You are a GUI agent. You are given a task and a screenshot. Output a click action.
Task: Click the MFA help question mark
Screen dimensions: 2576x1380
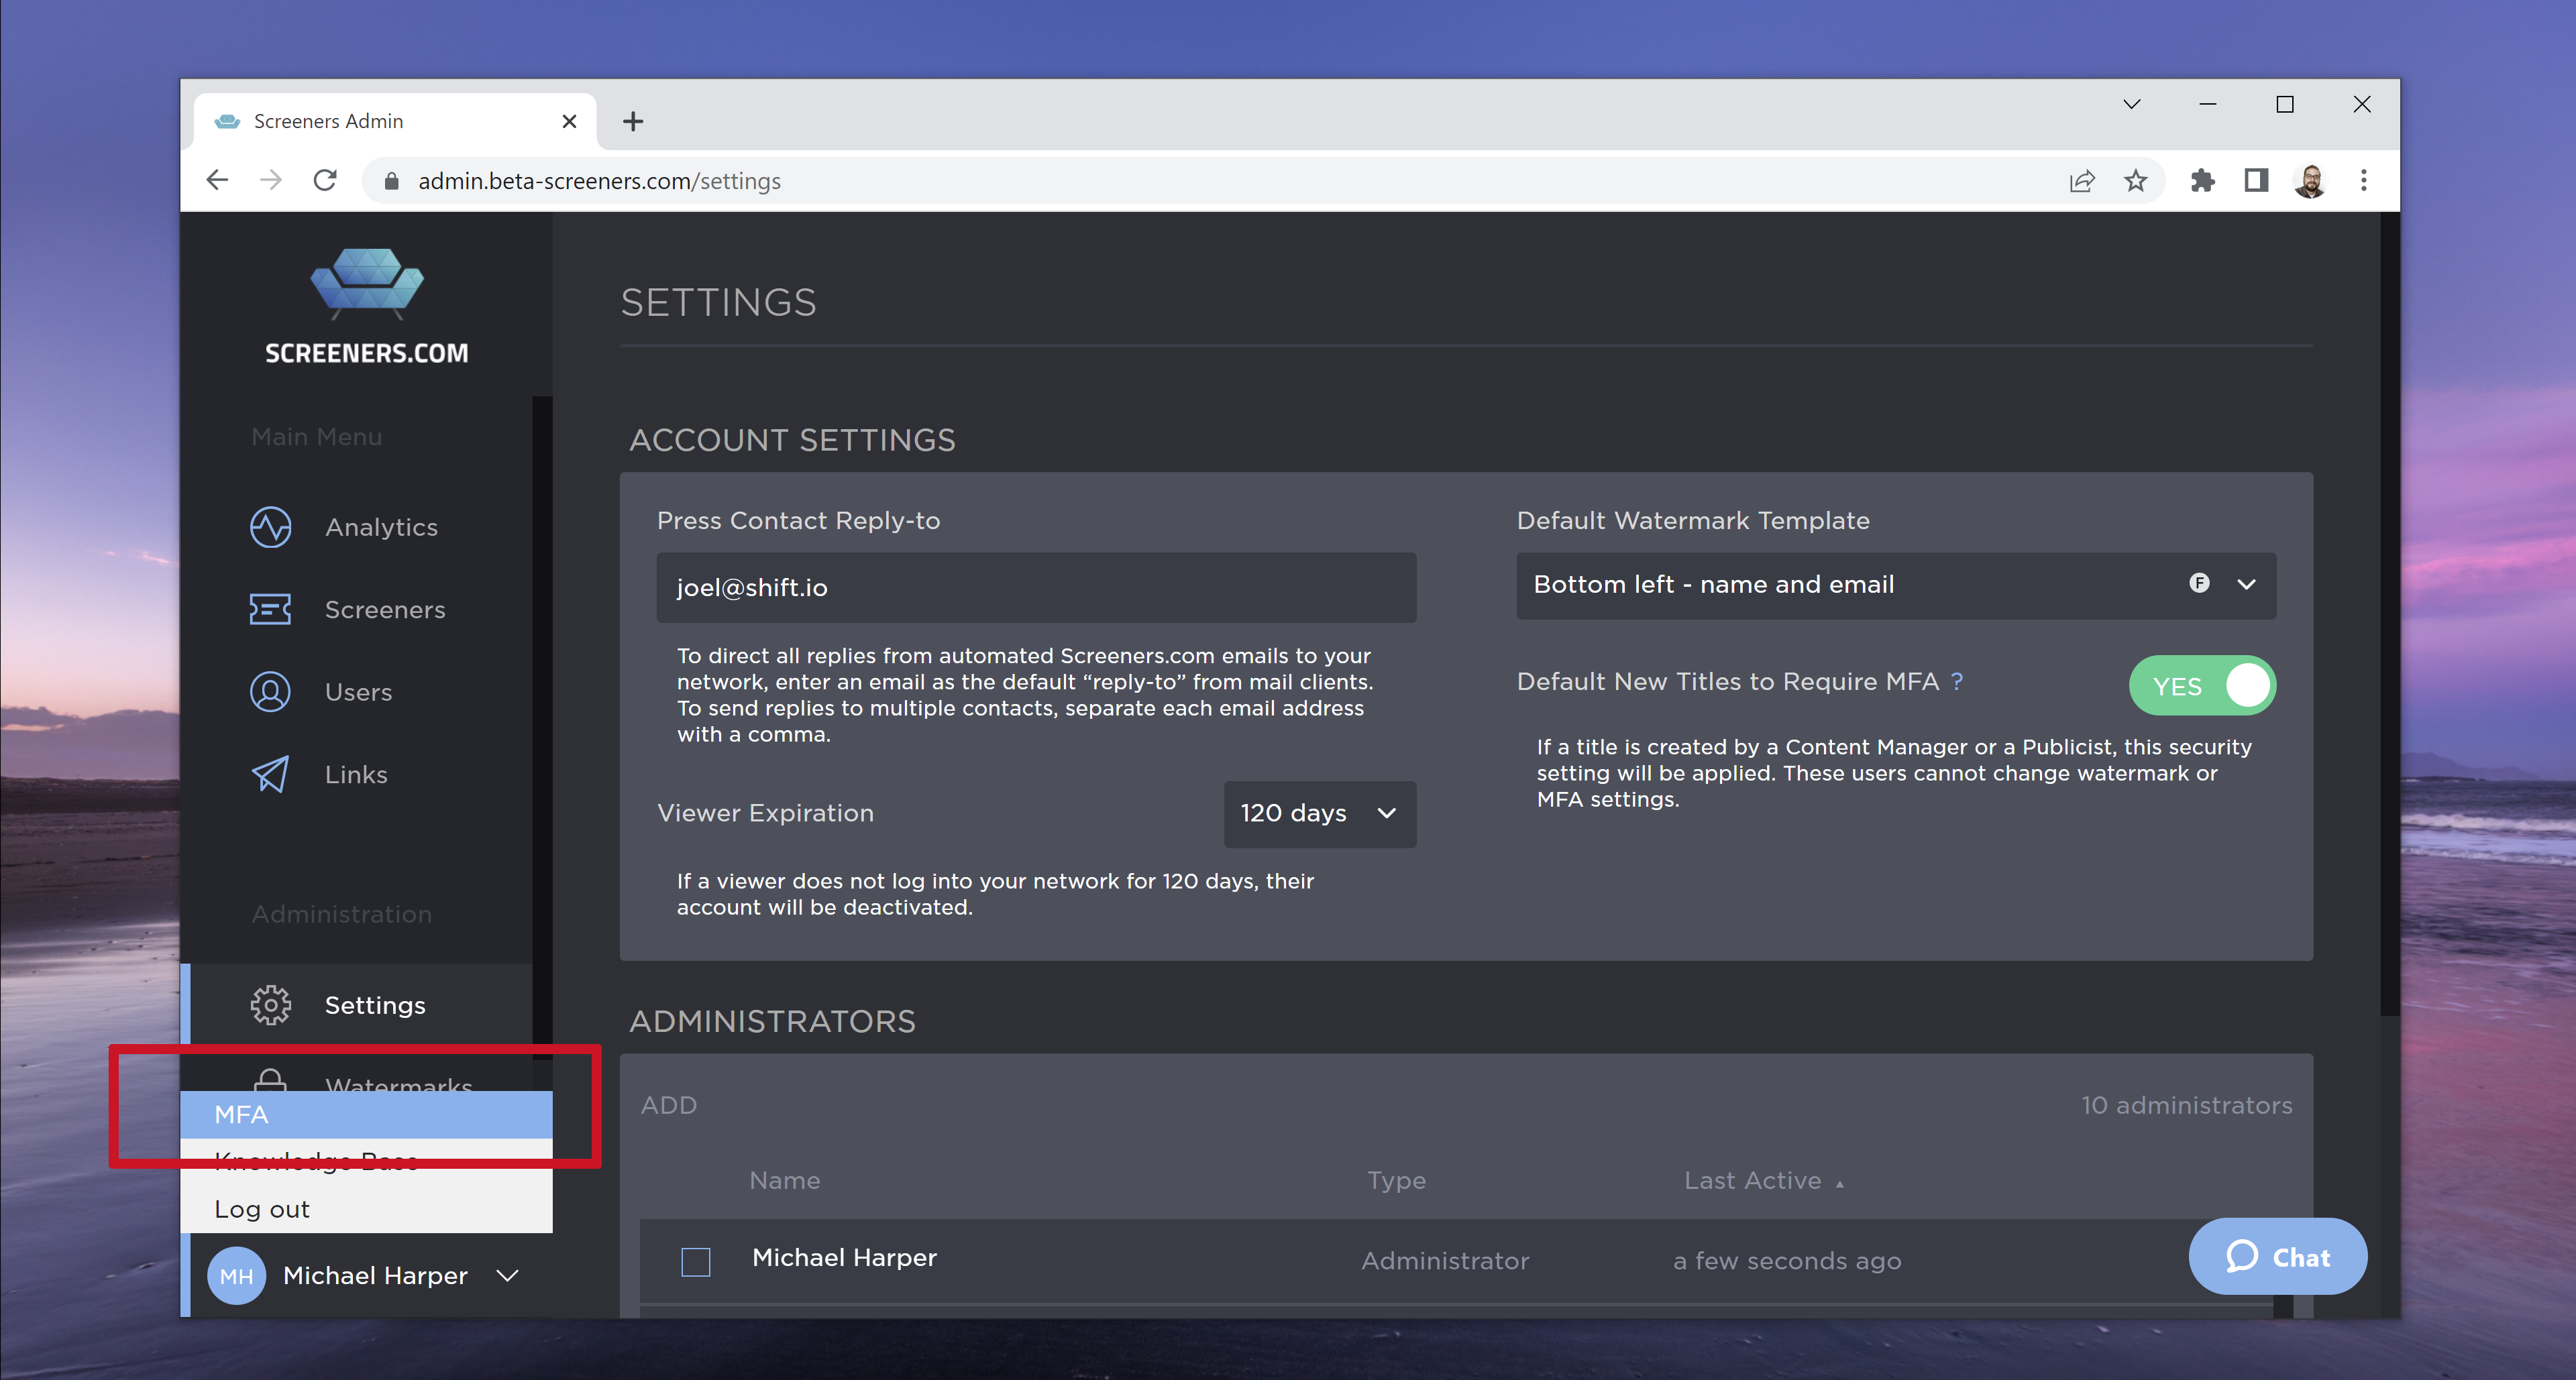1957,681
